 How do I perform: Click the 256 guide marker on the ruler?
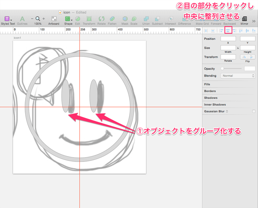(83, 29)
